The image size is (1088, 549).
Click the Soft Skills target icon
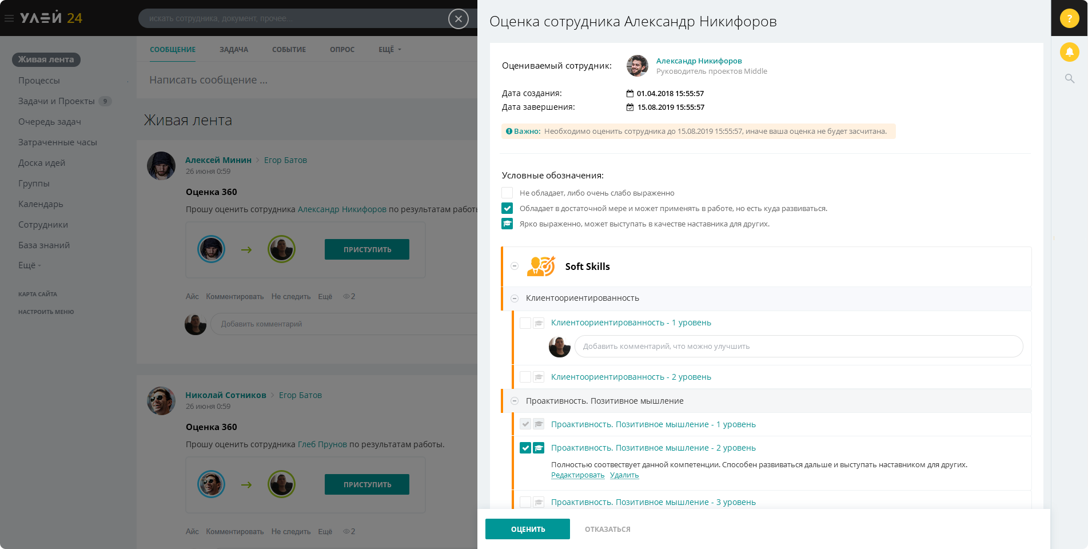541,266
